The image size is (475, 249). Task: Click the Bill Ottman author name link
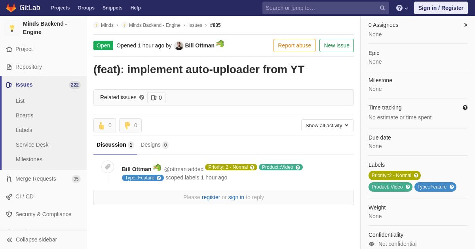pos(200,45)
